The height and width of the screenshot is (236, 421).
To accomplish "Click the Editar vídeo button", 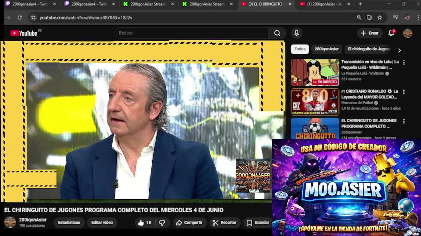I will (102, 223).
